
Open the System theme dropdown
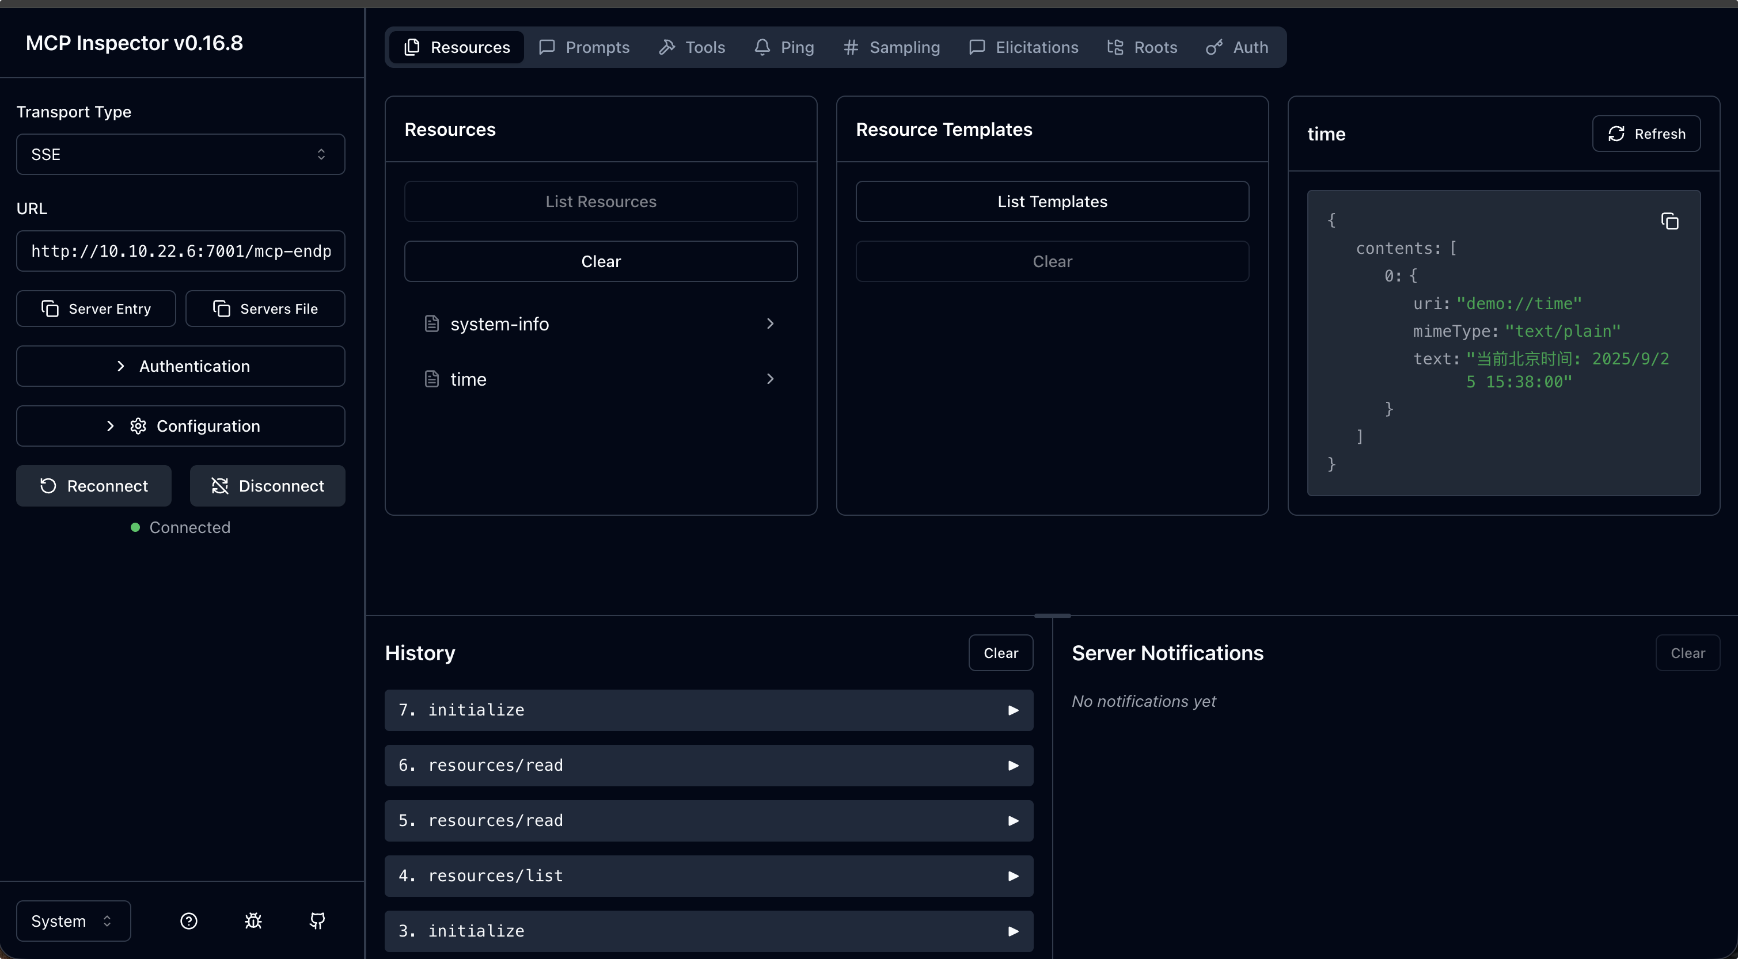coord(73,920)
